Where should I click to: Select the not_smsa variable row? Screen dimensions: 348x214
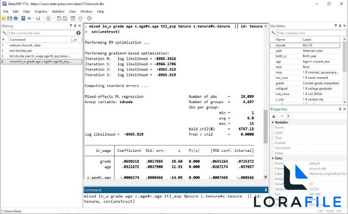[305, 94]
